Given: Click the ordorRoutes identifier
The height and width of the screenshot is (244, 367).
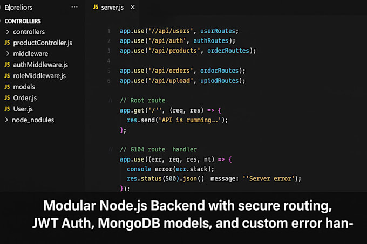Looking at the screenshot, I should (x=219, y=71).
